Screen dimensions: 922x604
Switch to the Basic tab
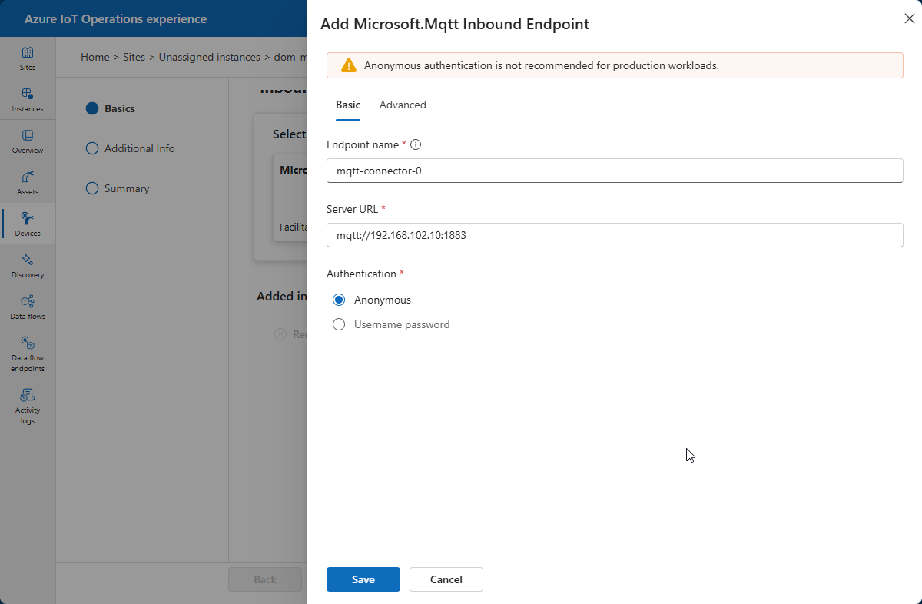tap(347, 105)
